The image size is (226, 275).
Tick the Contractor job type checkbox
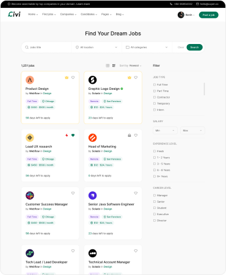(x=155, y=97)
